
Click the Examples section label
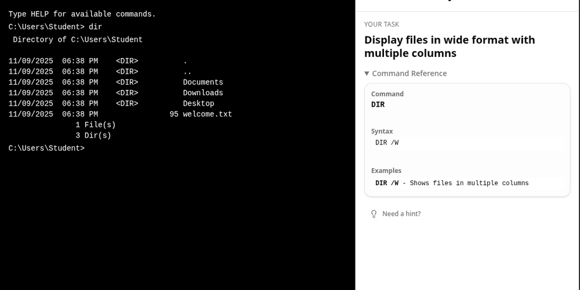(x=386, y=171)
